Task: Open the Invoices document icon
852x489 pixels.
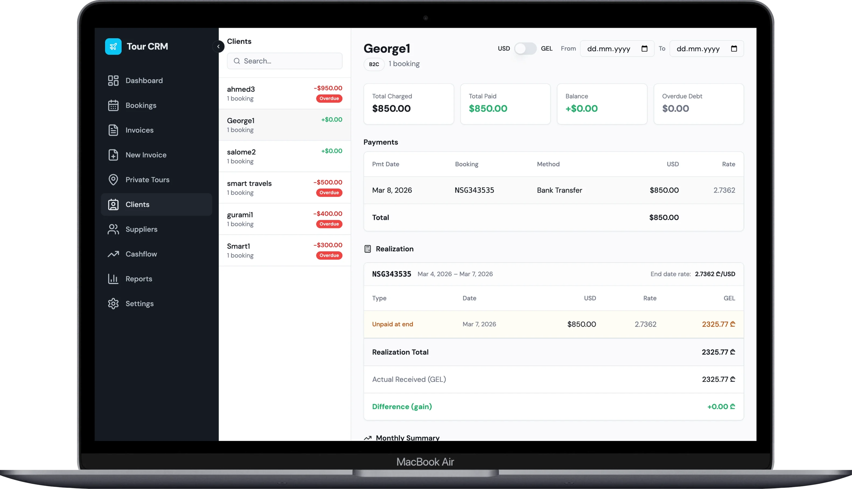Action: click(113, 130)
